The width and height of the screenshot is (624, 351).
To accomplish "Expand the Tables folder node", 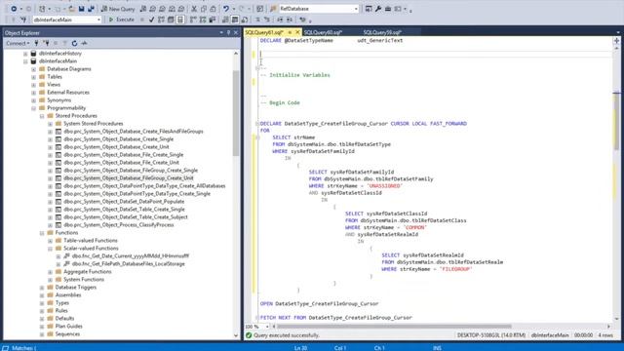I will 34,77.
